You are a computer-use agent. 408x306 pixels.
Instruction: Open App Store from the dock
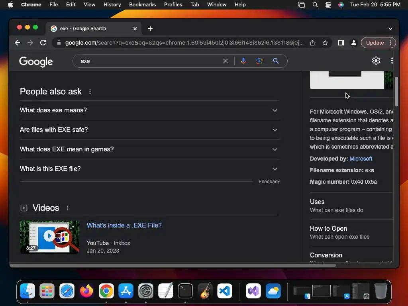pos(126,290)
